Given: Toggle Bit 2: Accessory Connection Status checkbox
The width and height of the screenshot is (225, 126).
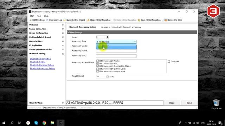Looking at the screenshot, I should tap(98, 66).
